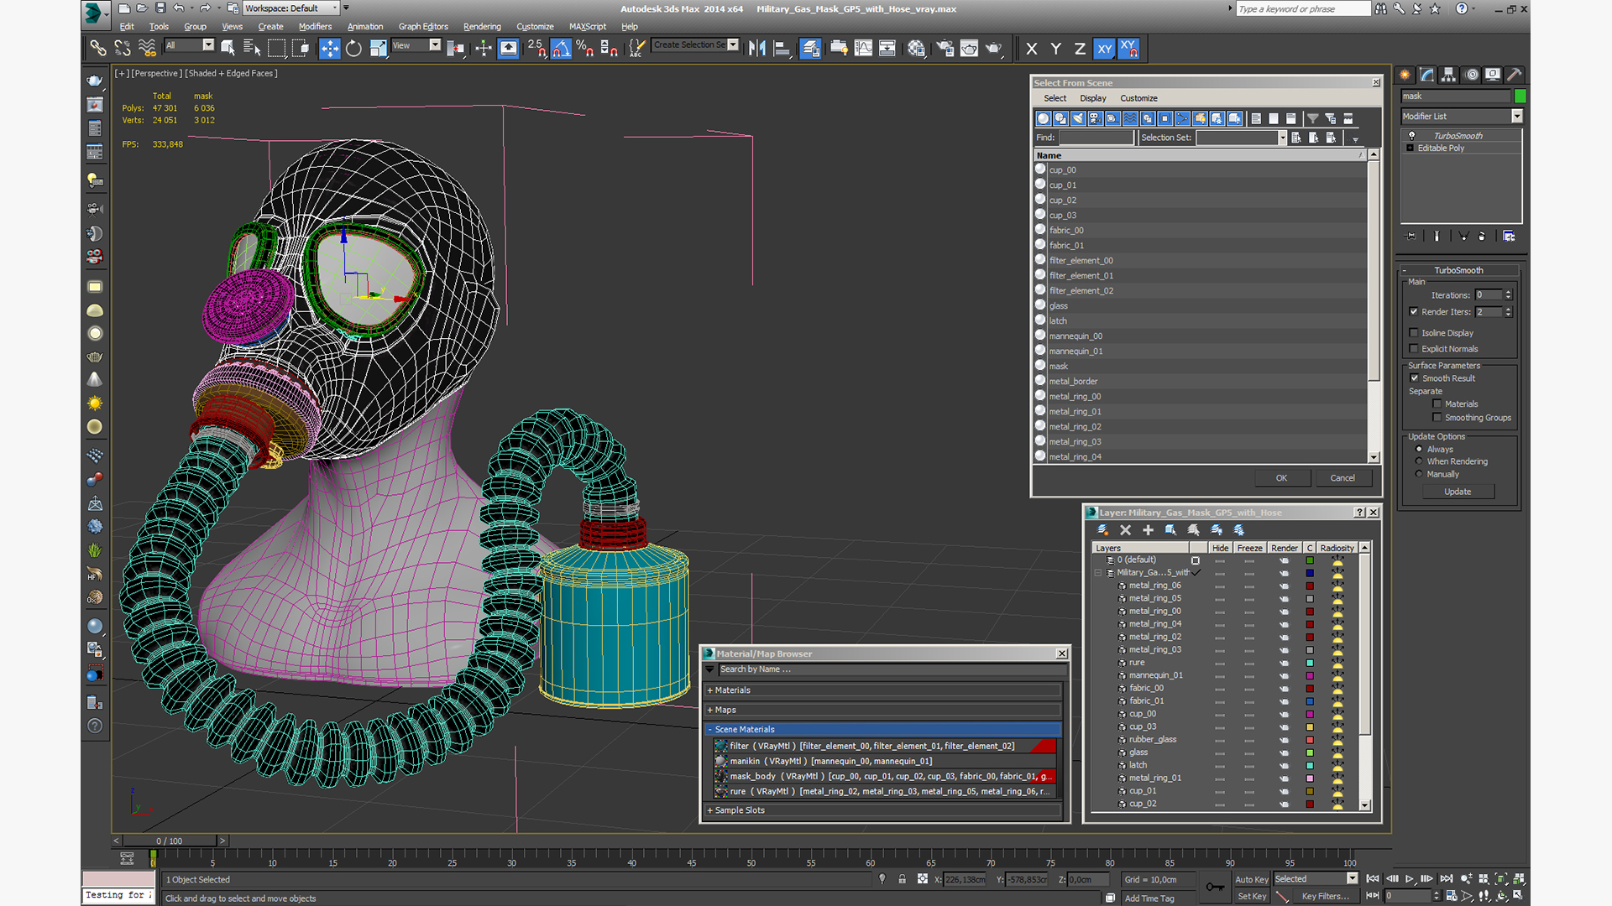
Task: Switch to the Motion command panel
Action: (x=1471, y=75)
